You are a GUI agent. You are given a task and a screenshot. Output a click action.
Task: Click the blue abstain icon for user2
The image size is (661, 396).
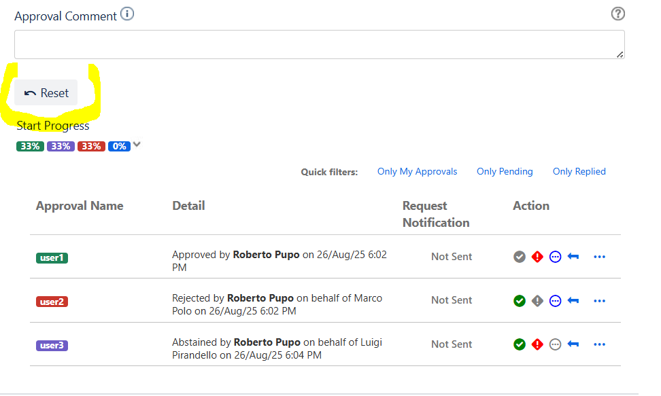(555, 301)
